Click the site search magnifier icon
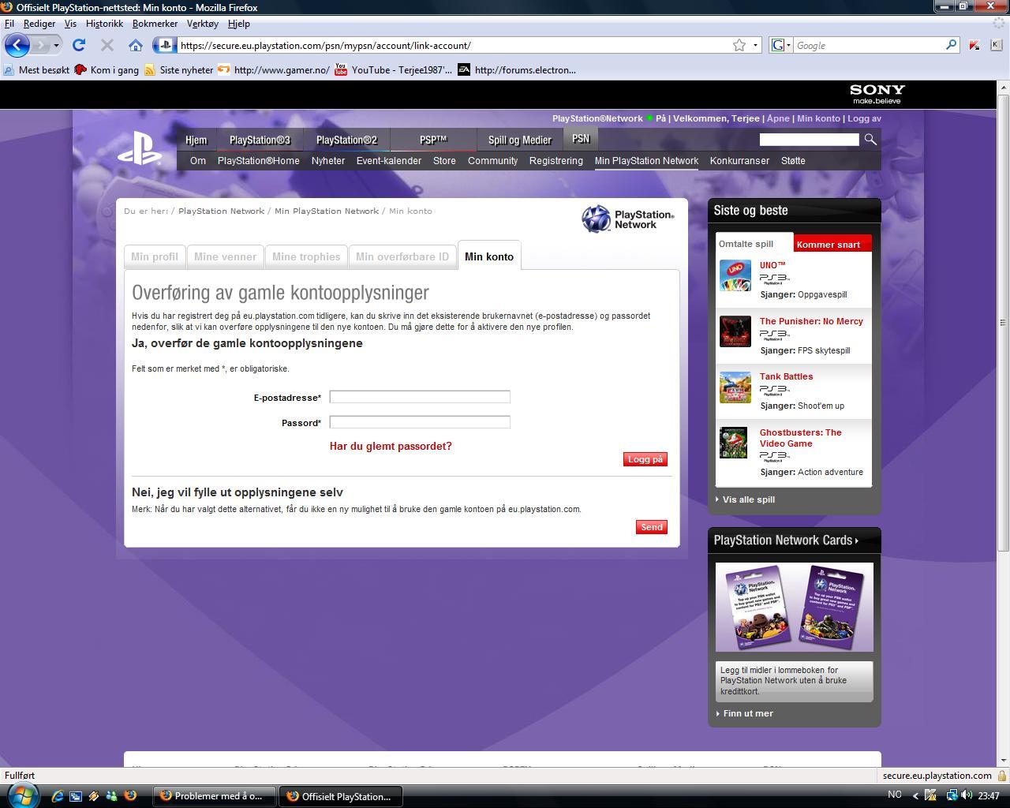1010x808 pixels. pos(870,140)
